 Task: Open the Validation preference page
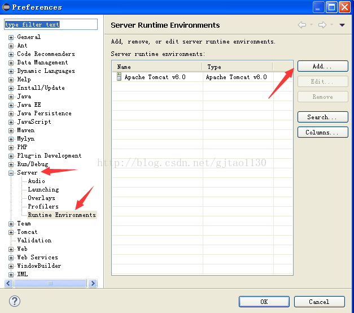[34, 241]
